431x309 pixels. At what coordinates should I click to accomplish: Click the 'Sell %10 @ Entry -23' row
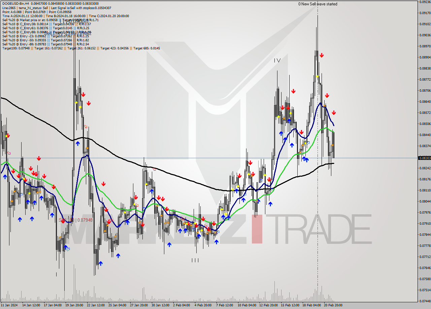(x=45, y=36)
